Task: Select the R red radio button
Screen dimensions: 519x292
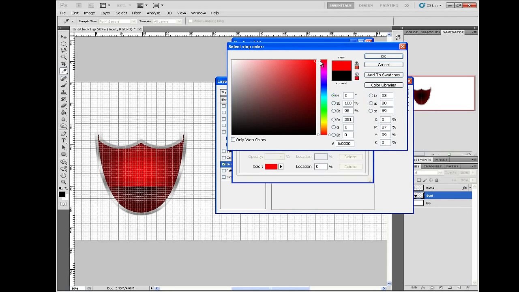Action: 334,120
